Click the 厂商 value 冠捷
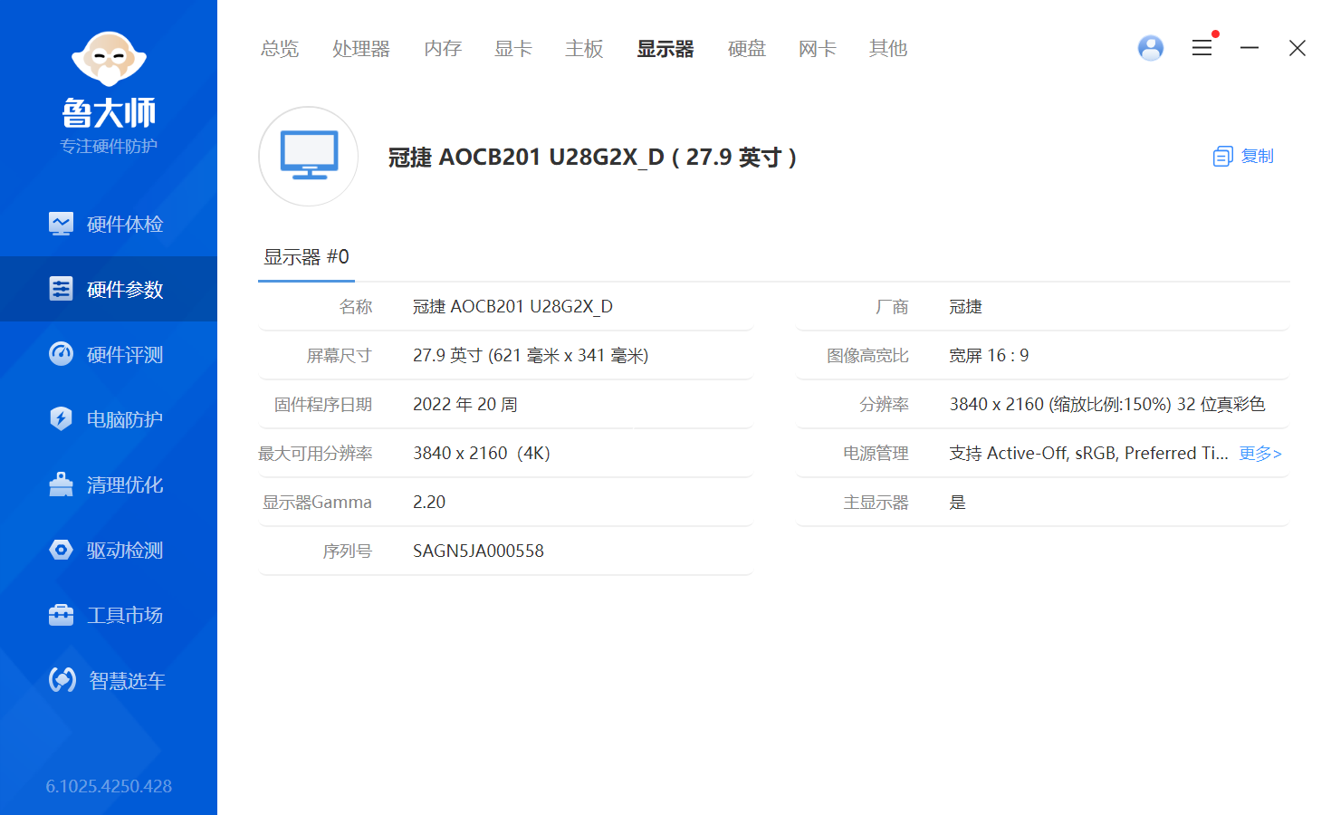This screenshot has width=1331, height=815. click(965, 307)
